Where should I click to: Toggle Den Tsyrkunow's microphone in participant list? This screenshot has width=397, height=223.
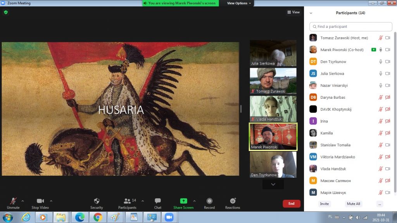[381, 62]
